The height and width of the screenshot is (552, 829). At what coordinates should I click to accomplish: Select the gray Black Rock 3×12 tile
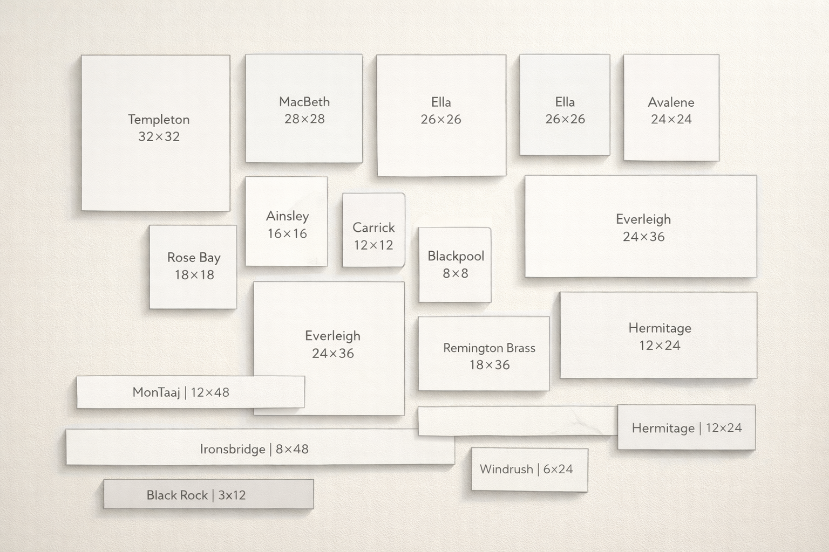pyautogui.click(x=208, y=494)
